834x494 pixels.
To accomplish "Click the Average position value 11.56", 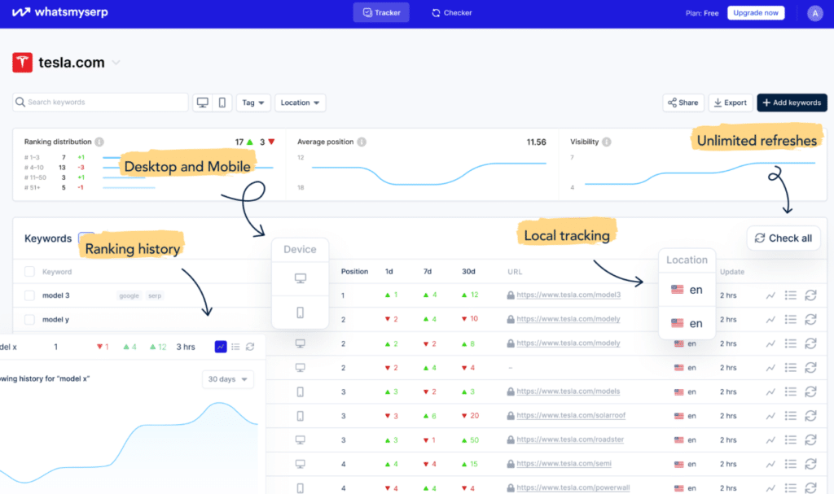I will tap(536, 142).
